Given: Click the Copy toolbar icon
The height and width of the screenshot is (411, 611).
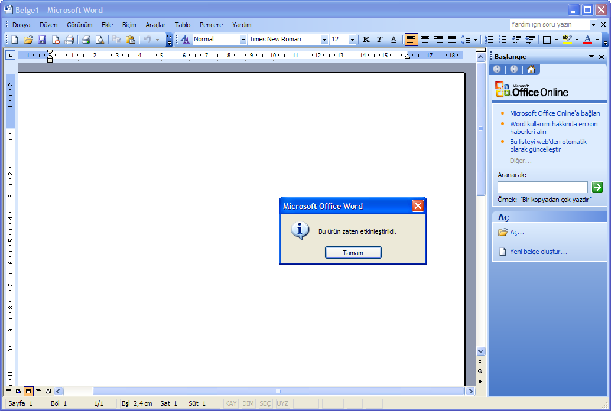Looking at the screenshot, I should [x=116, y=40].
